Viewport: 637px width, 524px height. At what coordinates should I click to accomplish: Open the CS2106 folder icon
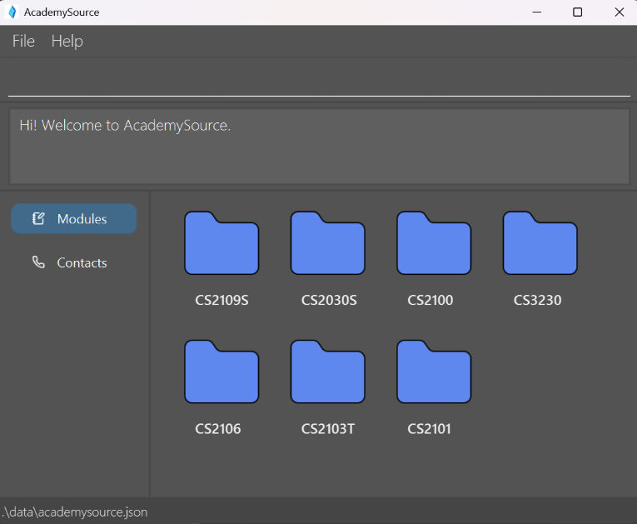[x=221, y=372]
